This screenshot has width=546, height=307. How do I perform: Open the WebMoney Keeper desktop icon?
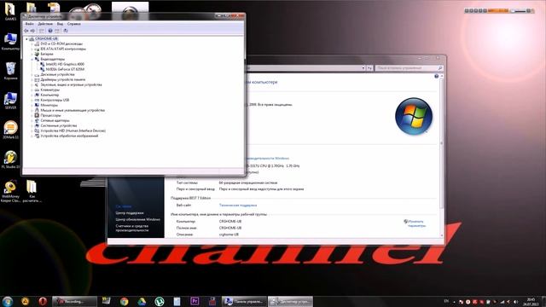(10, 191)
